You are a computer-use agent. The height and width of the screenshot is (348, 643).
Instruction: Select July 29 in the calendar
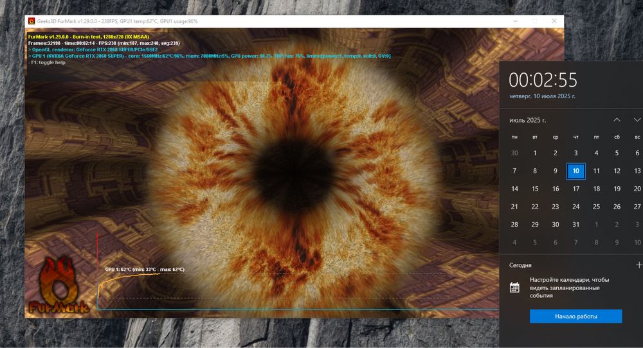click(x=535, y=225)
